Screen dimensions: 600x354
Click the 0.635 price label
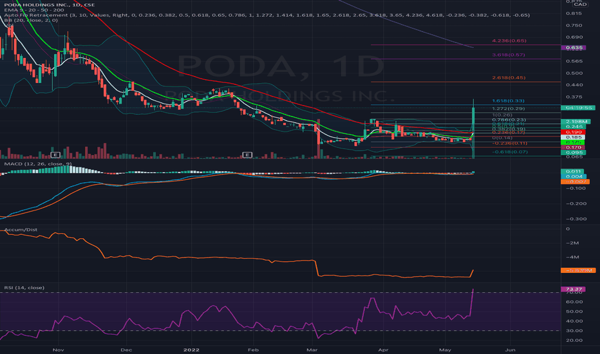coord(573,48)
